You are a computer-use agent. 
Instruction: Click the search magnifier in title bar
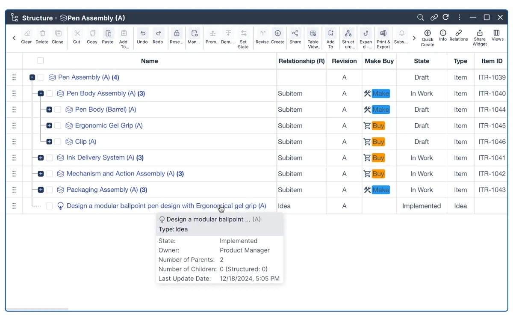coord(421,18)
